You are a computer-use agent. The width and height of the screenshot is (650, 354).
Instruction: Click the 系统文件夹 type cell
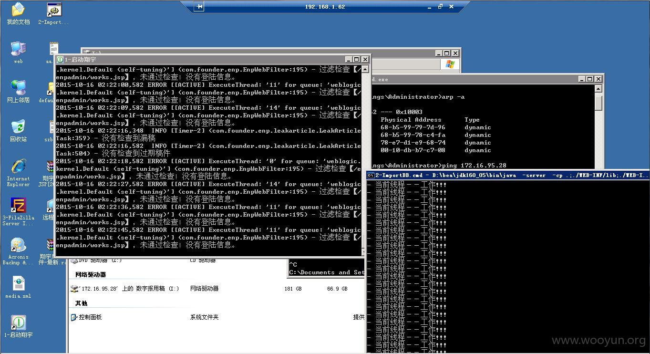(x=204, y=317)
